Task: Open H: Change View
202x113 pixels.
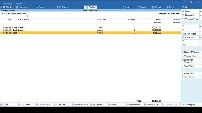Action: pyautogui.click(x=190, y=56)
